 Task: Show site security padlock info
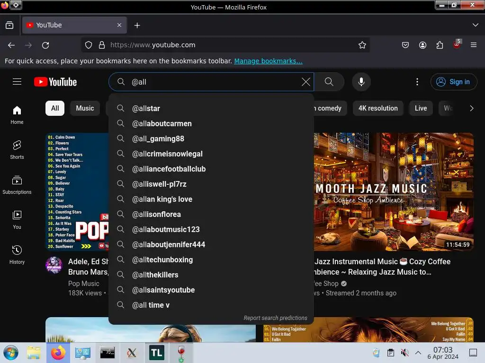[x=102, y=45]
